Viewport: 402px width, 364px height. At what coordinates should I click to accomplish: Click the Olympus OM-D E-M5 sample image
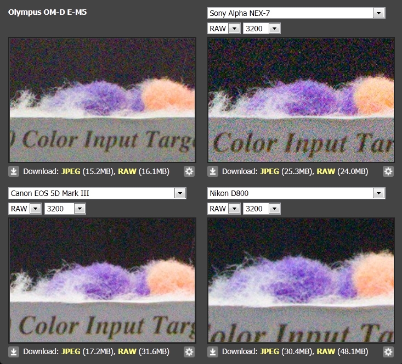pos(103,100)
